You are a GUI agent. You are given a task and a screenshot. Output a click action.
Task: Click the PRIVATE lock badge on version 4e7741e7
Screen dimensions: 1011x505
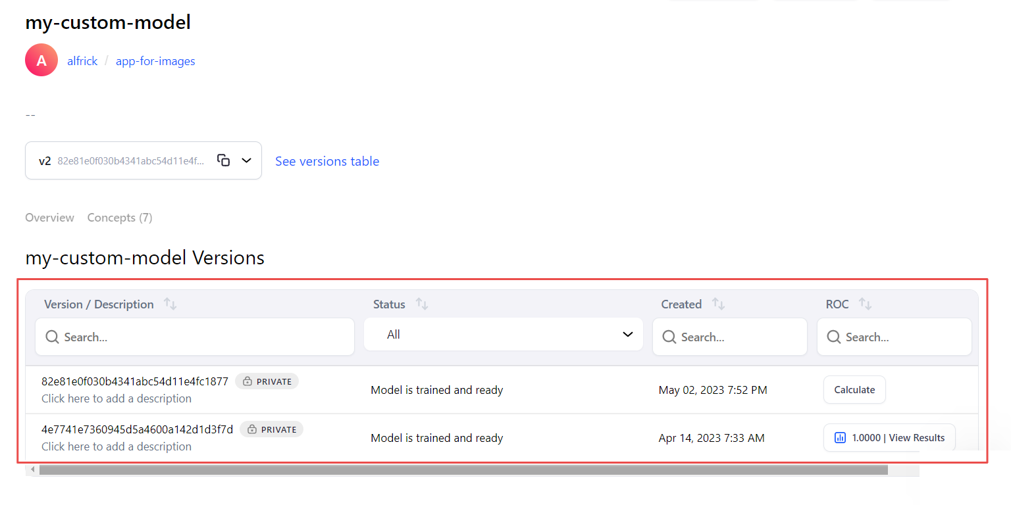[271, 429]
